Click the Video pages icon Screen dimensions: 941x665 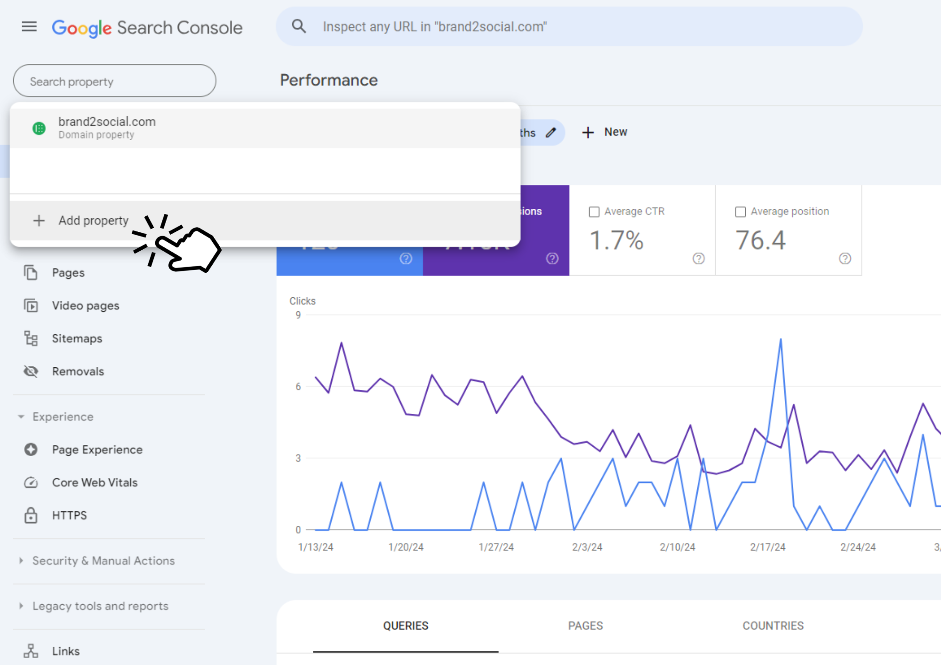[x=31, y=306]
